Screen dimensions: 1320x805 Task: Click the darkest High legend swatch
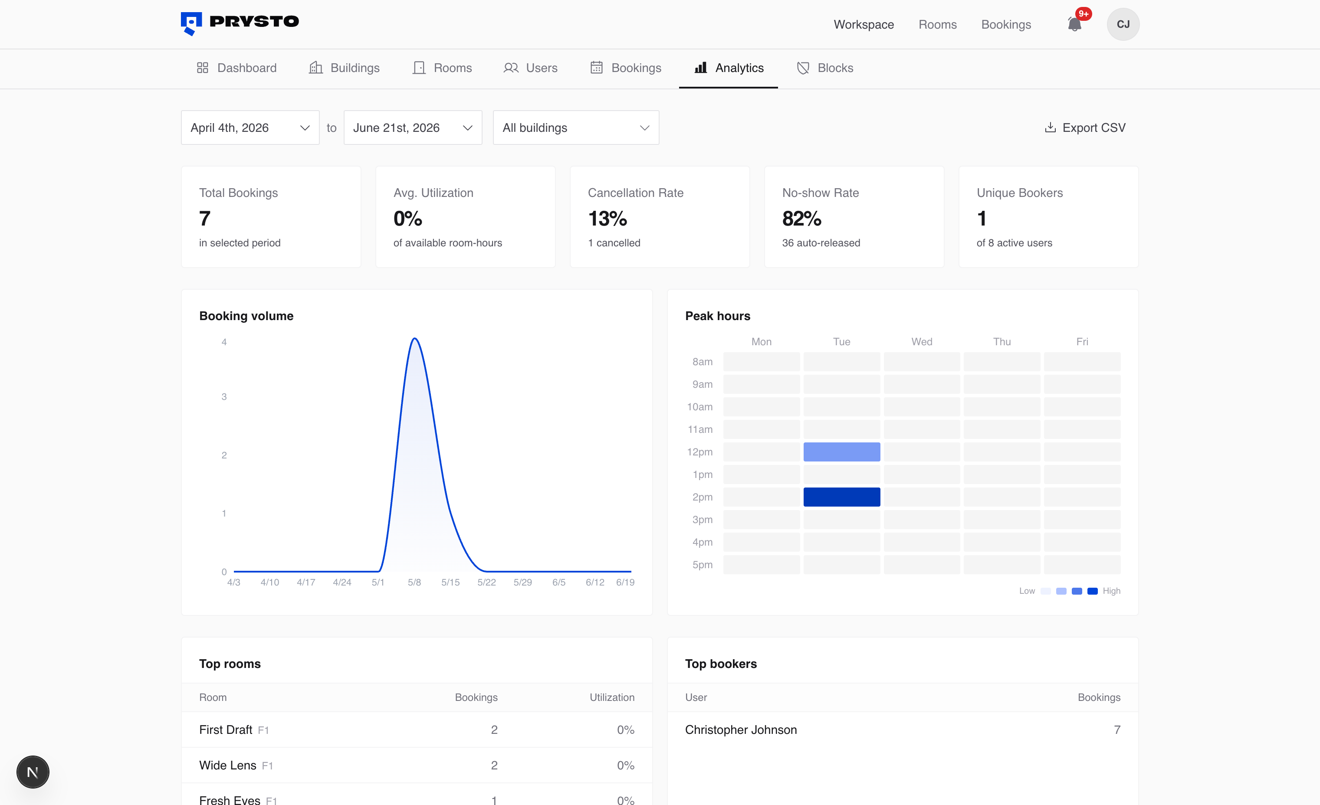pos(1092,591)
